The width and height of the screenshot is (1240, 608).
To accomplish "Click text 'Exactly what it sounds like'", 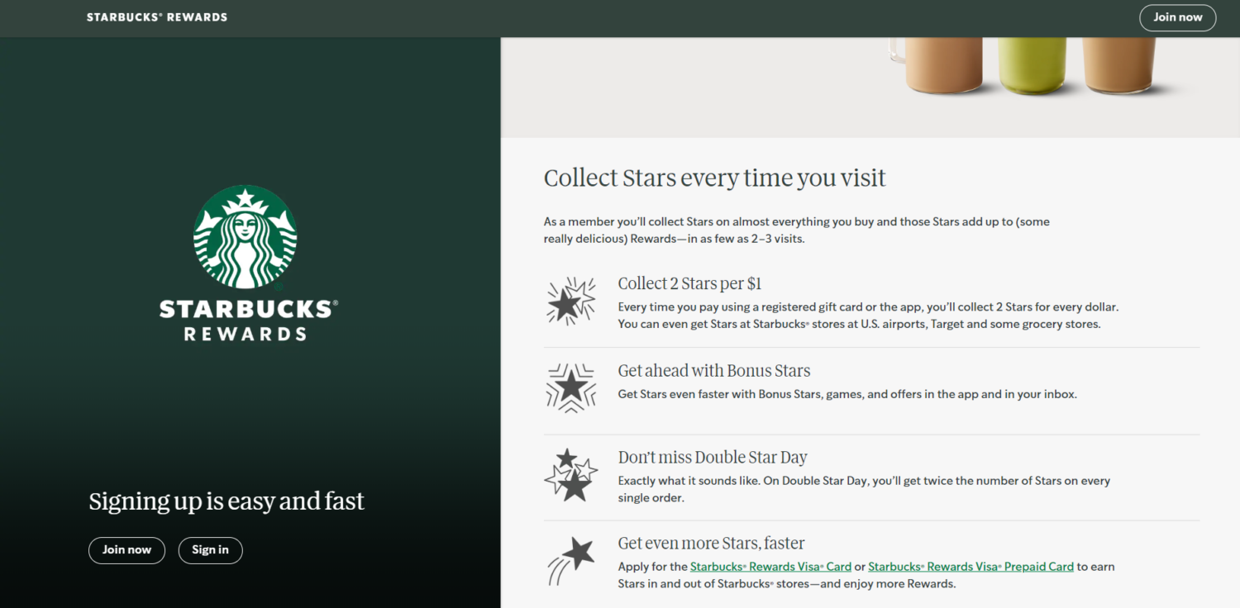I will point(864,489).
